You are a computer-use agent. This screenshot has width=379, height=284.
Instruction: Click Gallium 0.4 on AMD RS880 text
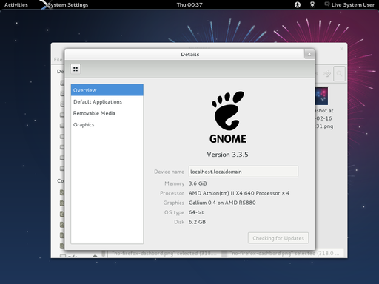pos(222,203)
